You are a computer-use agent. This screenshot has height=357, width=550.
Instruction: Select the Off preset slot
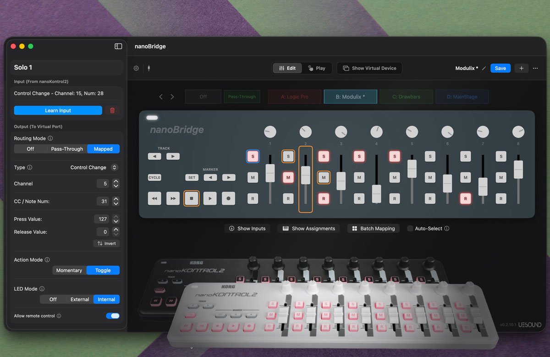(x=203, y=97)
